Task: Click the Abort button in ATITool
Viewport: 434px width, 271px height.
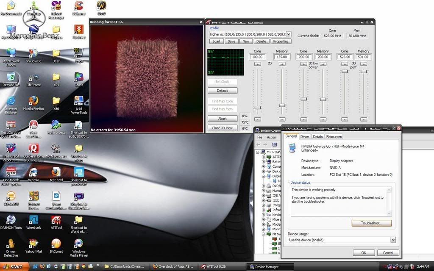Action: tap(222, 119)
